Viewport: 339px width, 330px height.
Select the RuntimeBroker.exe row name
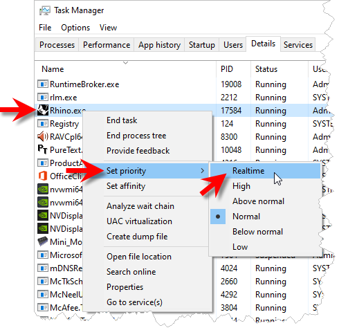tap(84, 84)
